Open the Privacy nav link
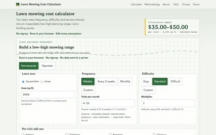 click(186, 4)
